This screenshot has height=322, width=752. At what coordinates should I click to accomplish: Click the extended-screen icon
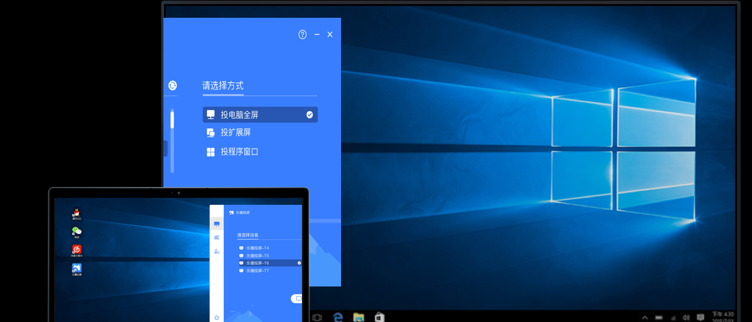coord(210,133)
